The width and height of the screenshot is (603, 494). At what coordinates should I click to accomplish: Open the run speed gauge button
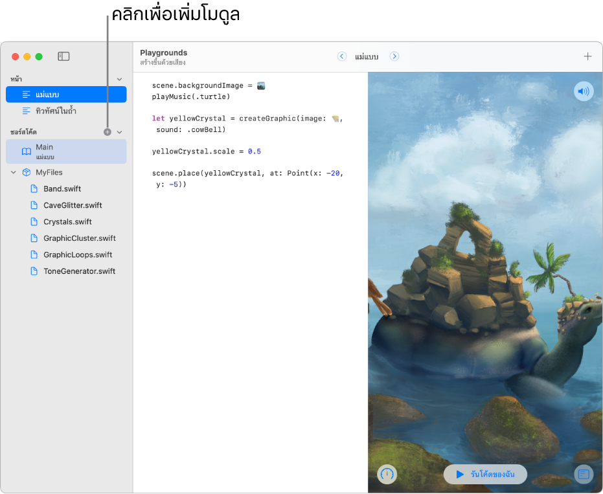click(387, 475)
